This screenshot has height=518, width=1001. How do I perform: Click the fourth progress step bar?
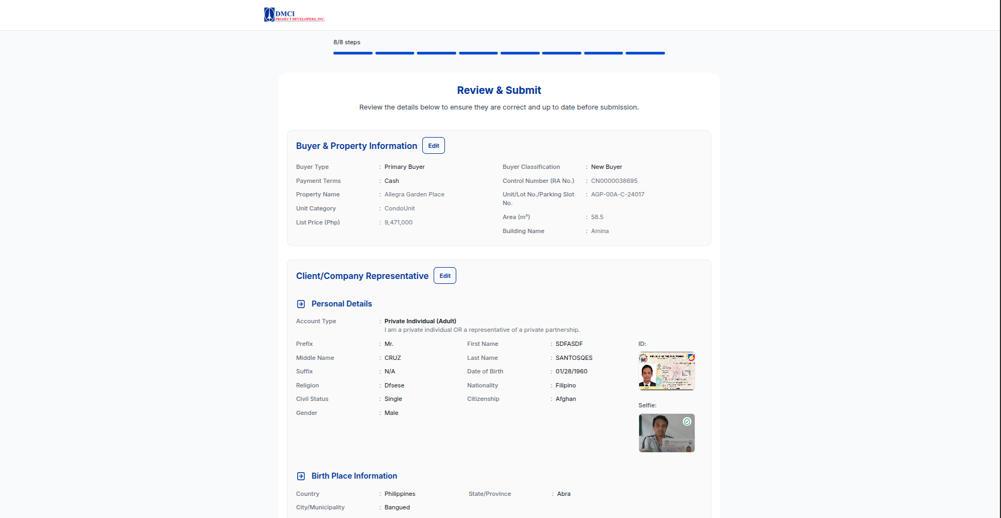pyautogui.click(x=478, y=53)
